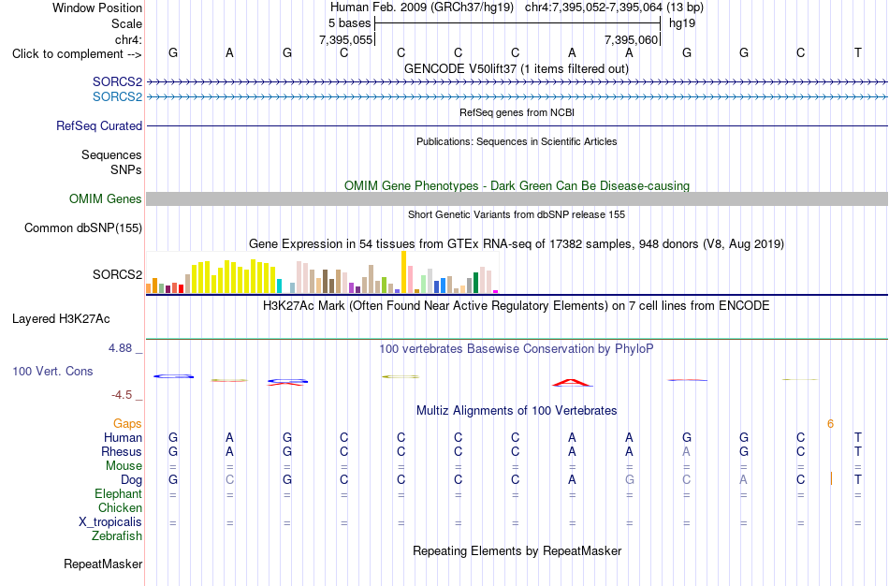Select the Scale track label
Image resolution: width=889 pixels, height=586 pixels.
pos(126,23)
